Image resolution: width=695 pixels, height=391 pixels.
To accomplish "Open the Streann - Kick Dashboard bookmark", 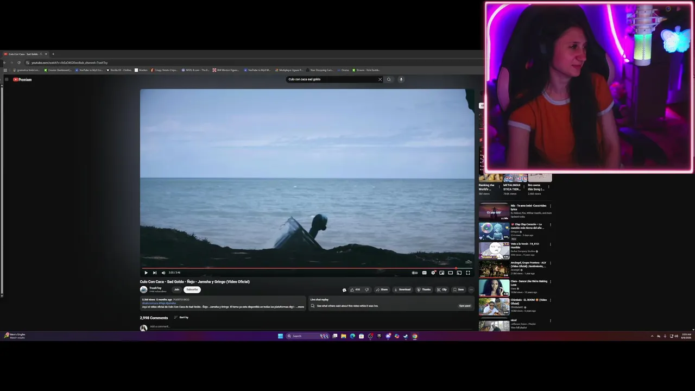I will (x=366, y=70).
